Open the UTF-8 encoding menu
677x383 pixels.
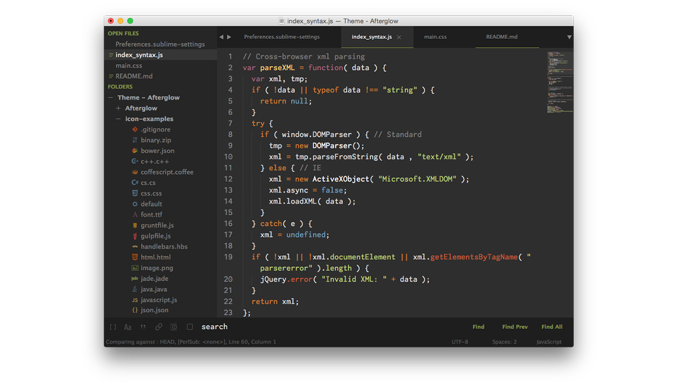coord(460,342)
